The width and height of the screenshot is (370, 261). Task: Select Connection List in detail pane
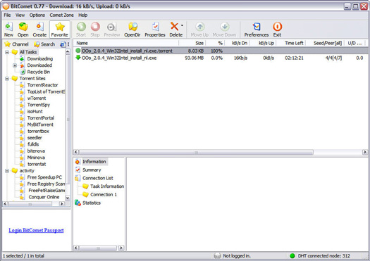click(98, 178)
